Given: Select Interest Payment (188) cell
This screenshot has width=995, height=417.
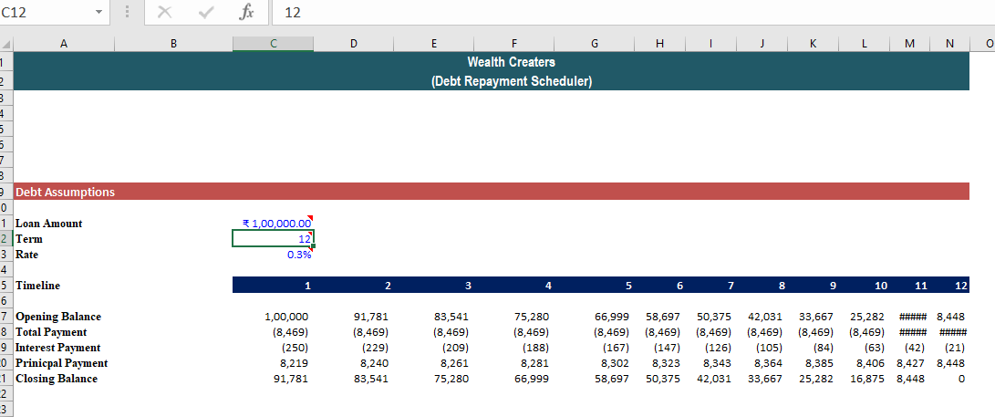Looking at the screenshot, I should [x=514, y=348].
